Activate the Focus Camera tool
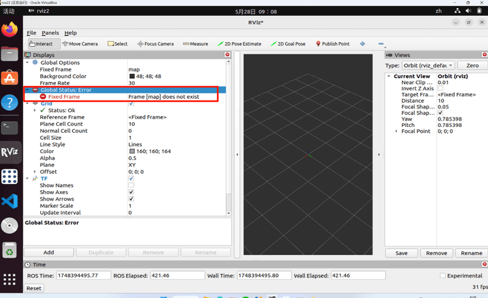This screenshot has height=298, width=488. pyautogui.click(x=155, y=44)
